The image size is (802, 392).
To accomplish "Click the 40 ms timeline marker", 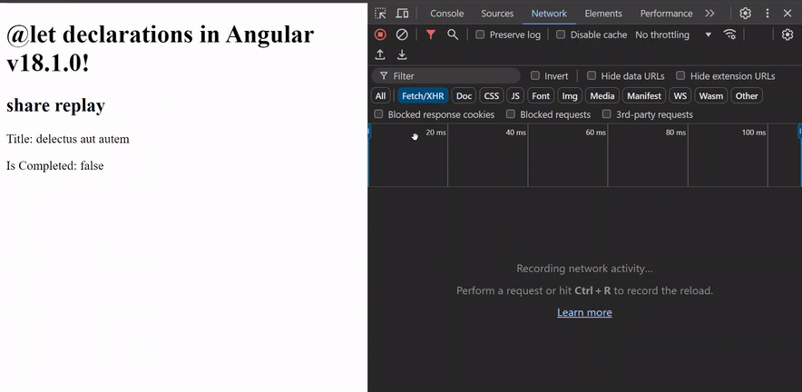I will click(x=515, y=132).
